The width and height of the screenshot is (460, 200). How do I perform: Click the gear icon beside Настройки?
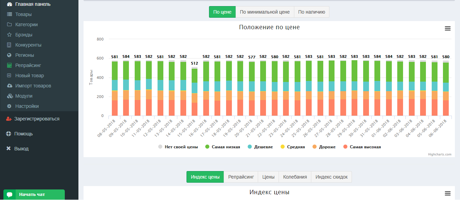(x=9, y=106)
